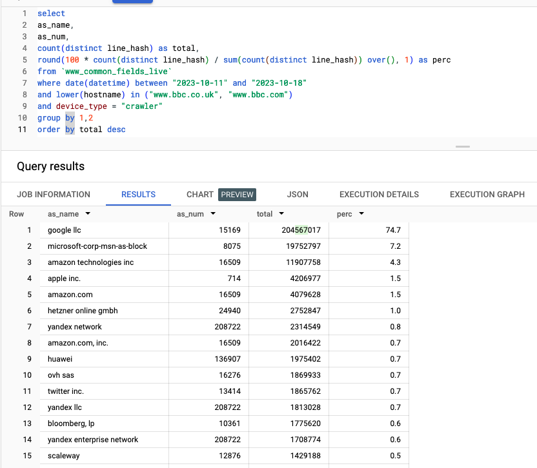Select the 'yandex enterprise network' cell

pos(104,439)
